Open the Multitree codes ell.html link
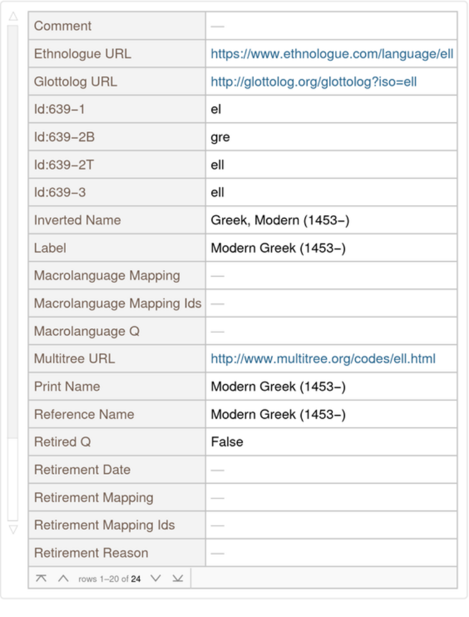Image resolution: width=469 pixels, height=617 pixels. pyautogui.click(x=323, y=358)
